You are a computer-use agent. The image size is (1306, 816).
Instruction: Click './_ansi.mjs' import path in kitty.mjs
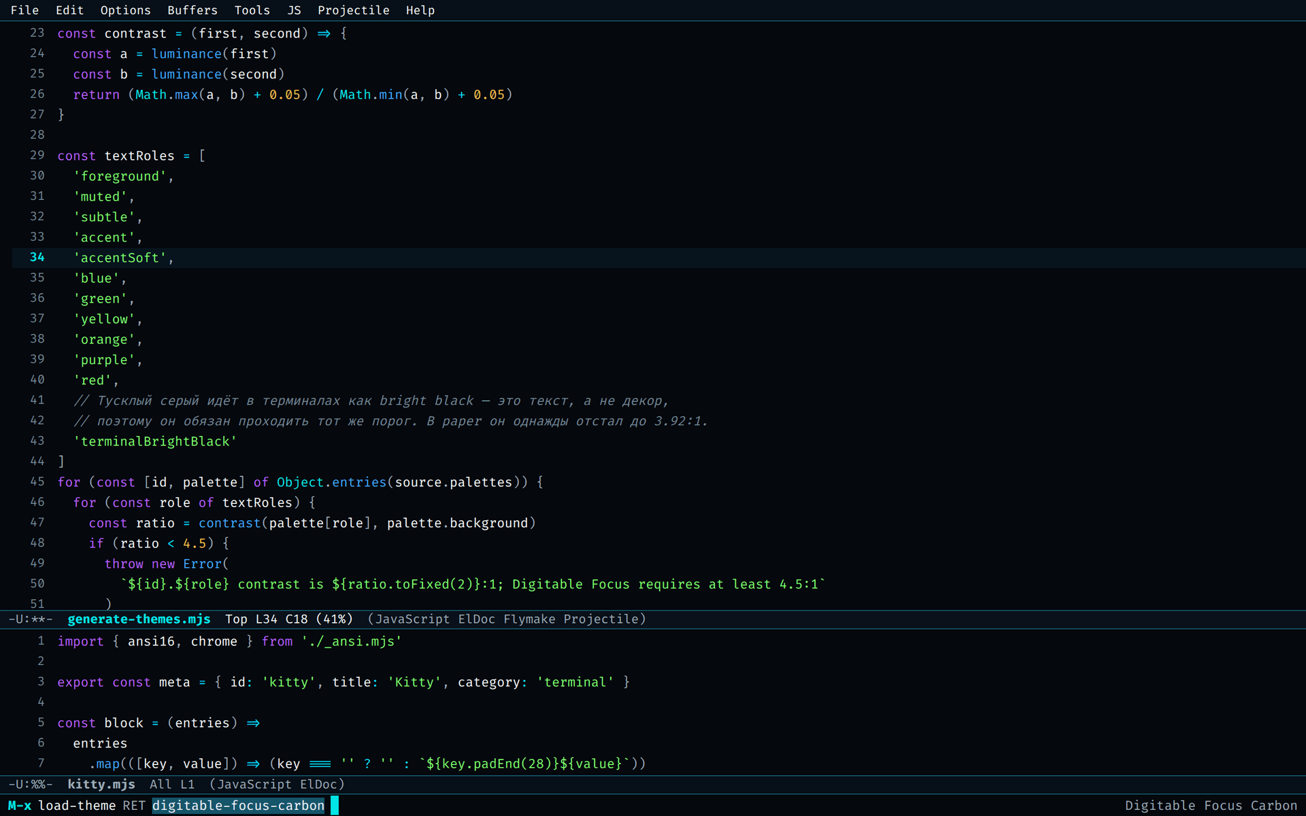coord(352,641)
